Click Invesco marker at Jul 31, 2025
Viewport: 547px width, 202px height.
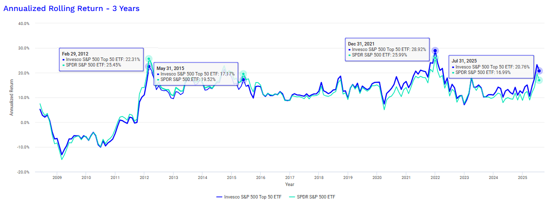click(x=539, y=70)
